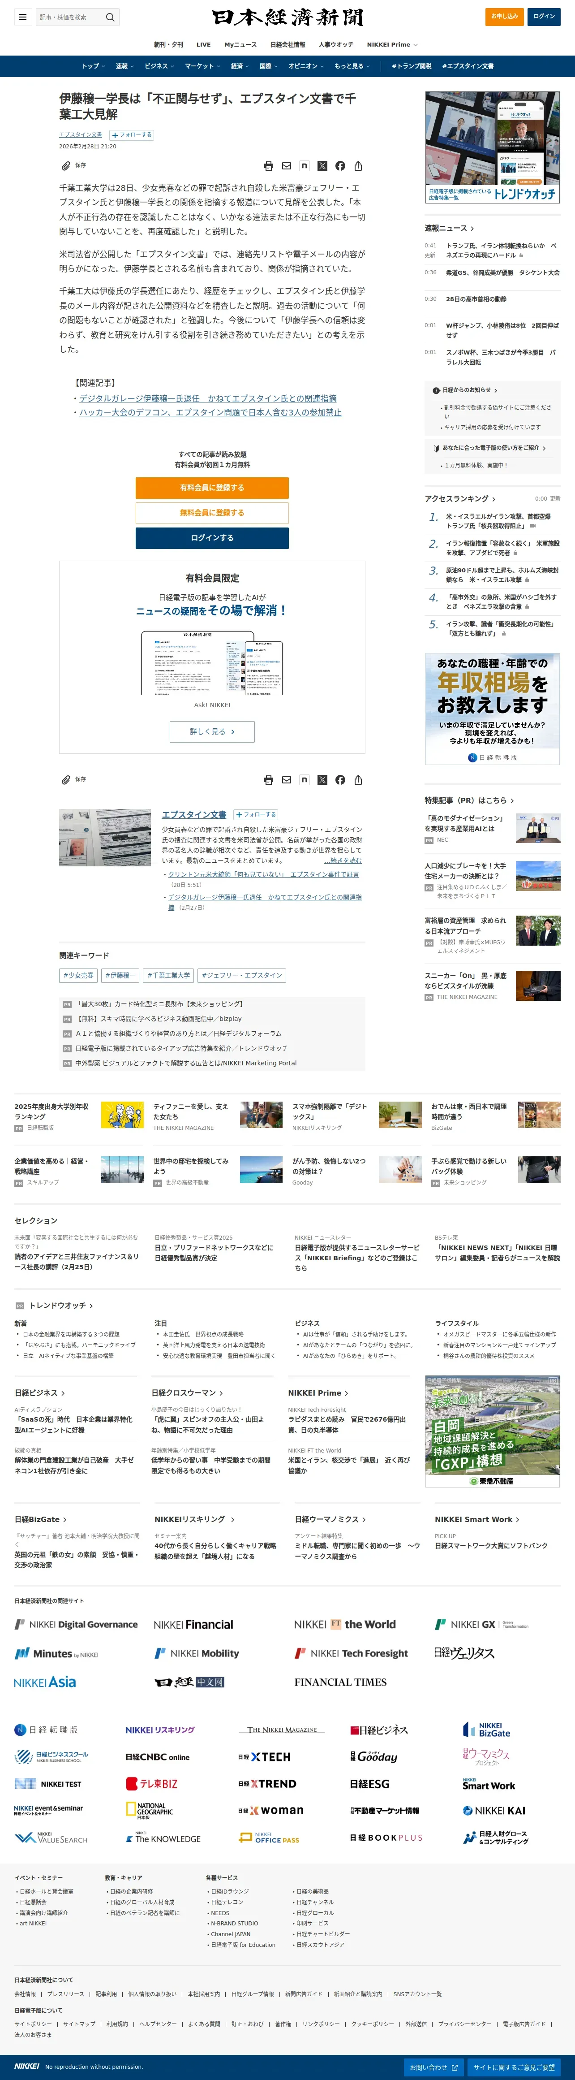
Task: Click the X icon above the エプスタイン文書 topic card
Action: [x=322, y=780]
